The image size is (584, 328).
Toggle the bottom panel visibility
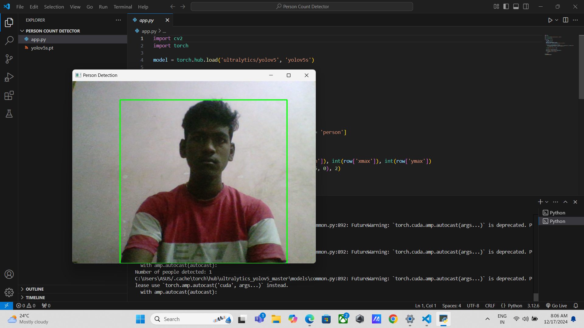(x=516, y=6)
